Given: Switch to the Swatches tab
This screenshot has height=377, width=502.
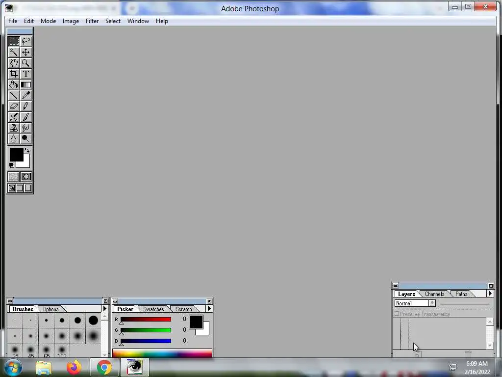Looking at the screenshot, I should coord(153,309).
